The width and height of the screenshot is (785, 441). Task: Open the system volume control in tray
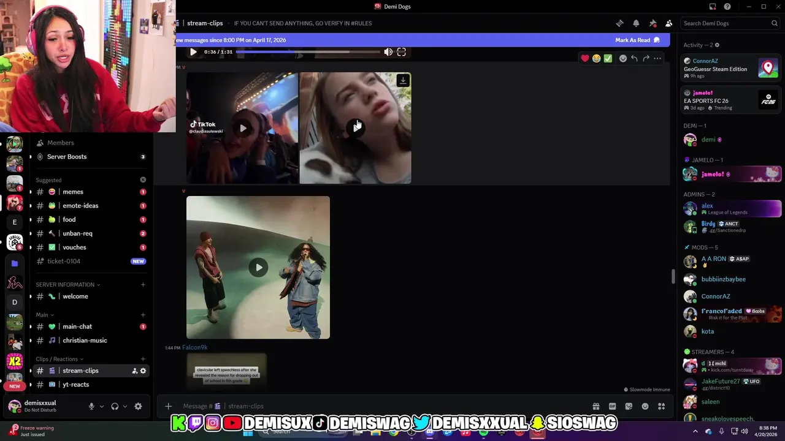pos(744,431)
